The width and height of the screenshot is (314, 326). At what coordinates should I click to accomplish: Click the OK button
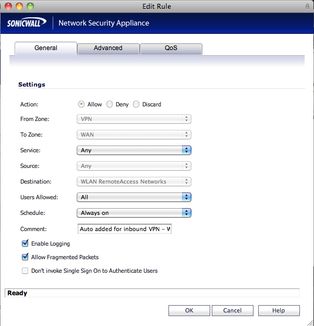pyautogui.click(x=189, y=311)
